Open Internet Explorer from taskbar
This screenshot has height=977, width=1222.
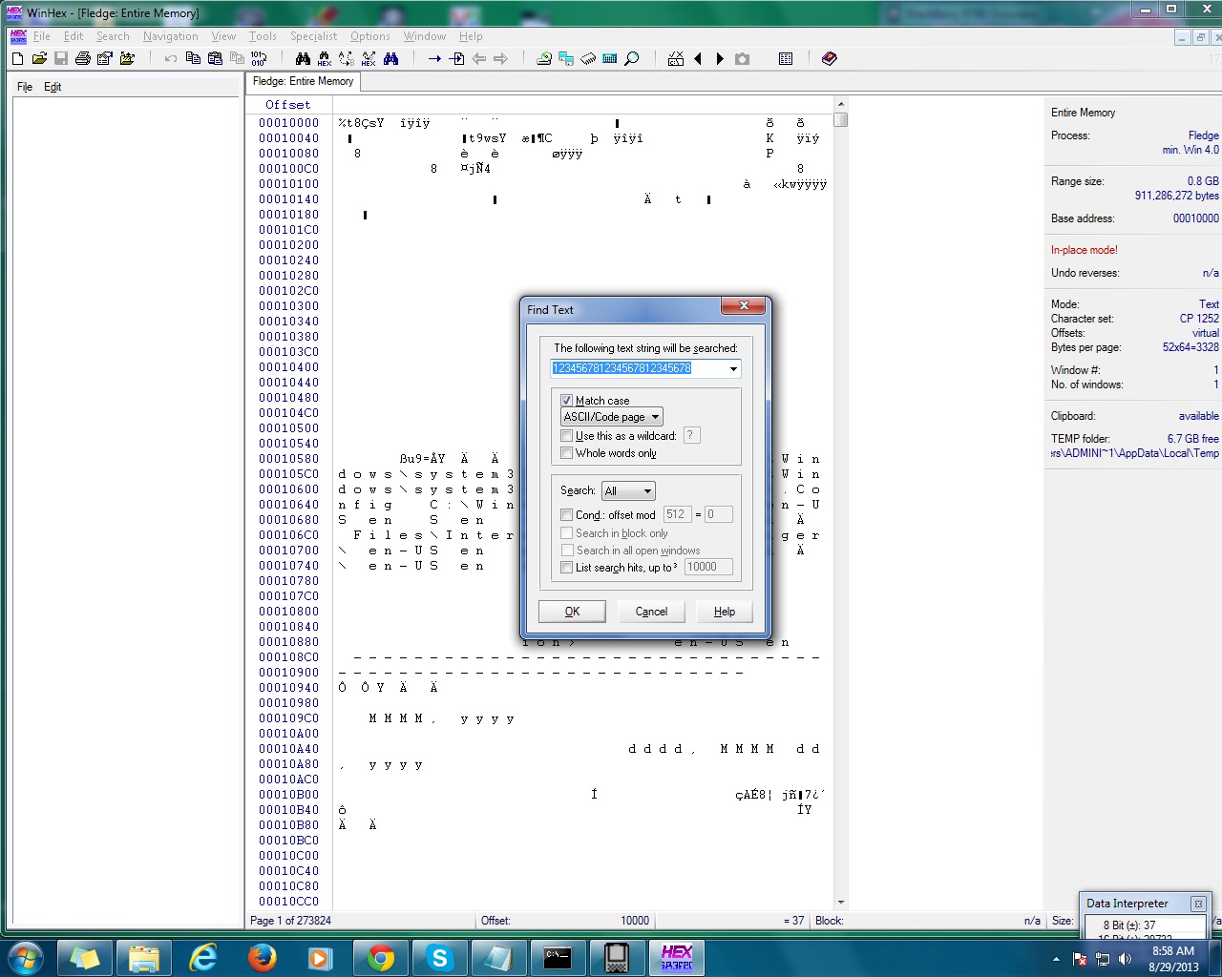[x=202, y=957]
